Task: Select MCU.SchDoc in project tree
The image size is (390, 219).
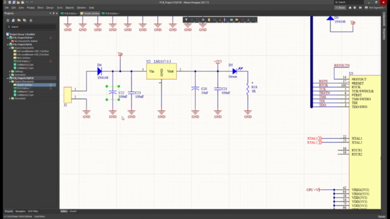Action: tap(24, 58)
